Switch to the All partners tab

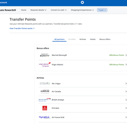[59, 39]
